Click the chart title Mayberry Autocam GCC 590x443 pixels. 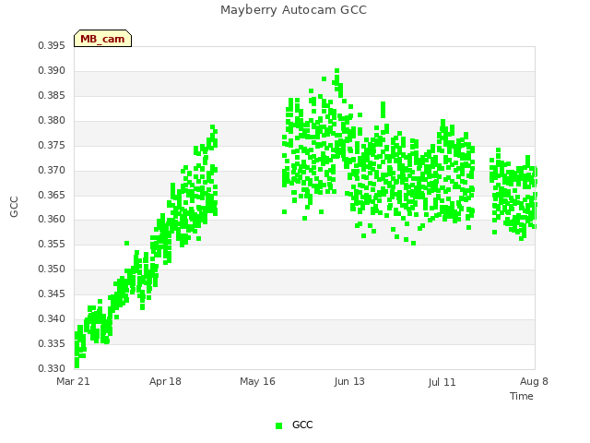point(293,10)
